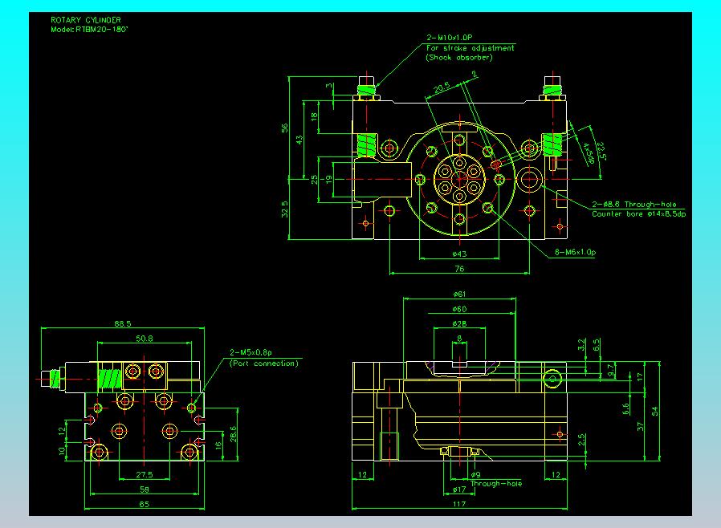Click the 117 overall length dimension

[459, 504]
